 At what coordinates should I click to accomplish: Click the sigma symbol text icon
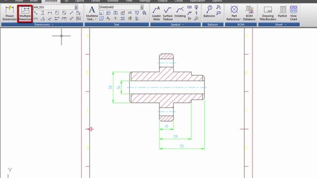click(122, 19)
